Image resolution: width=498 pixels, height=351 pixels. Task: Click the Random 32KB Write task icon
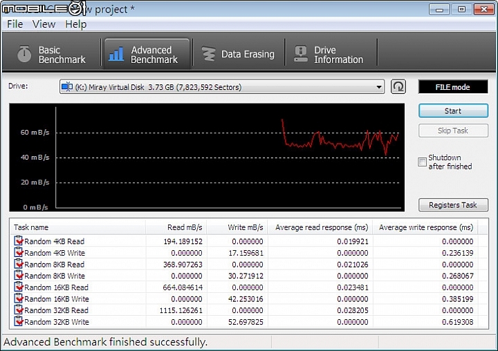19,321
